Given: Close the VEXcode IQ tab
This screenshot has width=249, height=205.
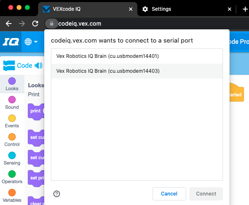Looking at the screenshot, I should click(131, 9).
